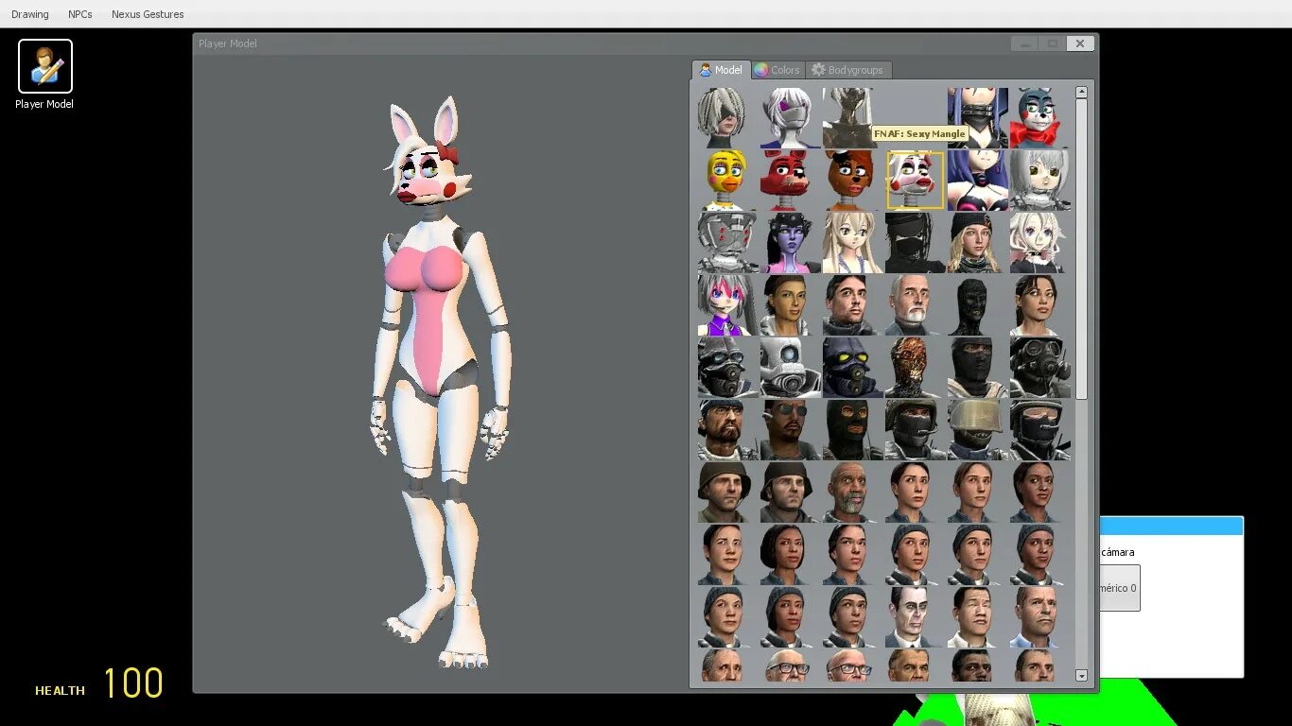Minimize the Player Model window

(1024, 43)
